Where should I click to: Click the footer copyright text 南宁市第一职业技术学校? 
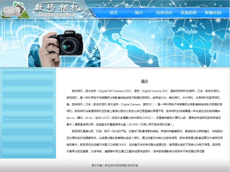coord(115,165)
